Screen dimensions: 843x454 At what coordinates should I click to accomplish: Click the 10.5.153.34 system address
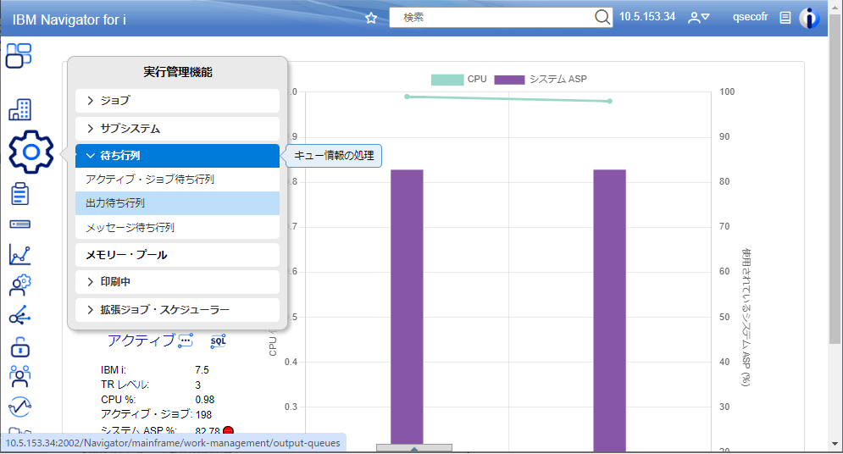point(646,17)
